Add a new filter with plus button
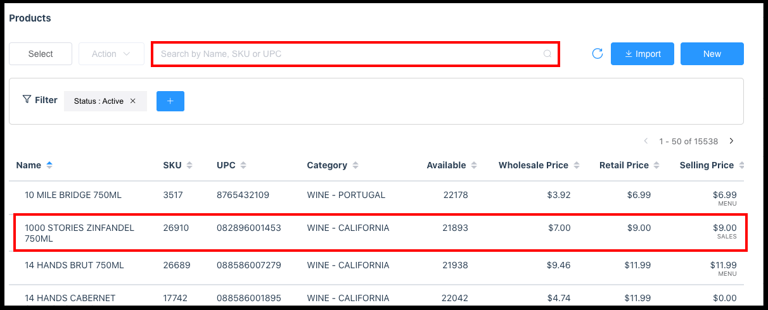This screenshot has width=768, height=310. pos(170,101)
